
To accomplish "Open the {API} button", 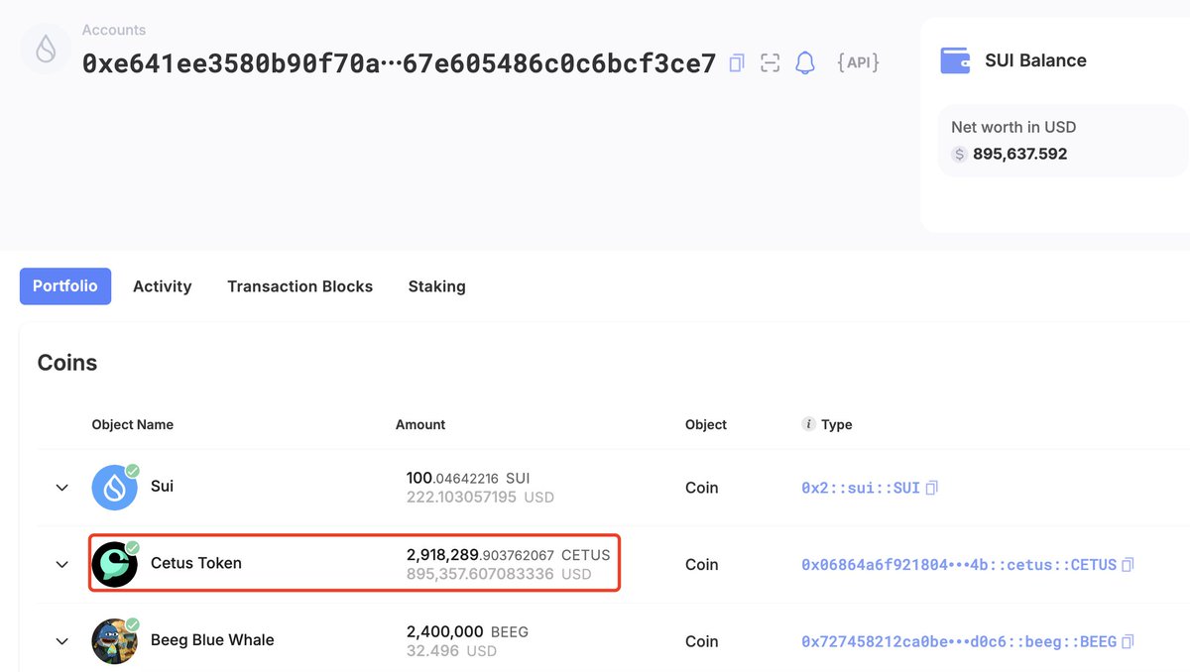I will coord(858,62).
